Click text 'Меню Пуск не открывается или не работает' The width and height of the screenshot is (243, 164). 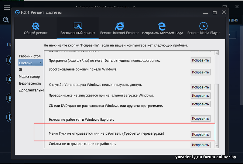[x=85, y=133]
